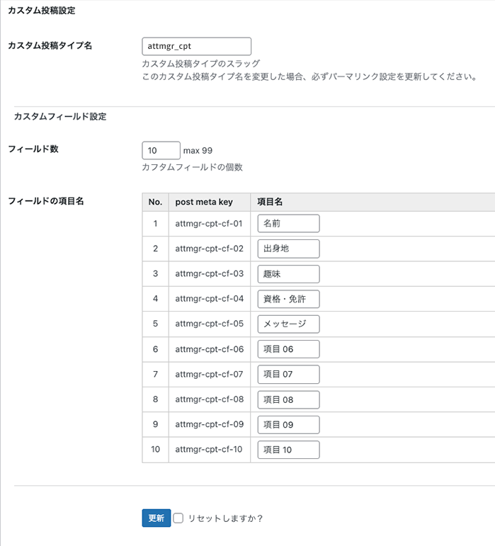
Task: Select the 項目 07 input box
Action: (x=289, y=375)
